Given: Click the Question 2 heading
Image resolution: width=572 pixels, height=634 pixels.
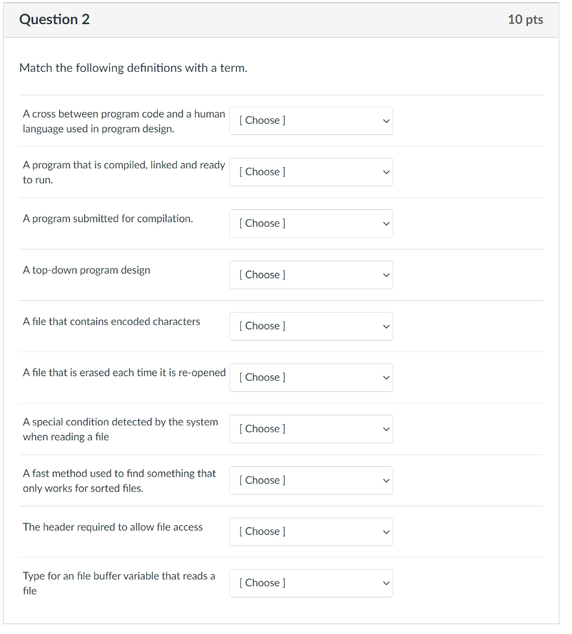Looking at the screenshot, I should point(54,19).
